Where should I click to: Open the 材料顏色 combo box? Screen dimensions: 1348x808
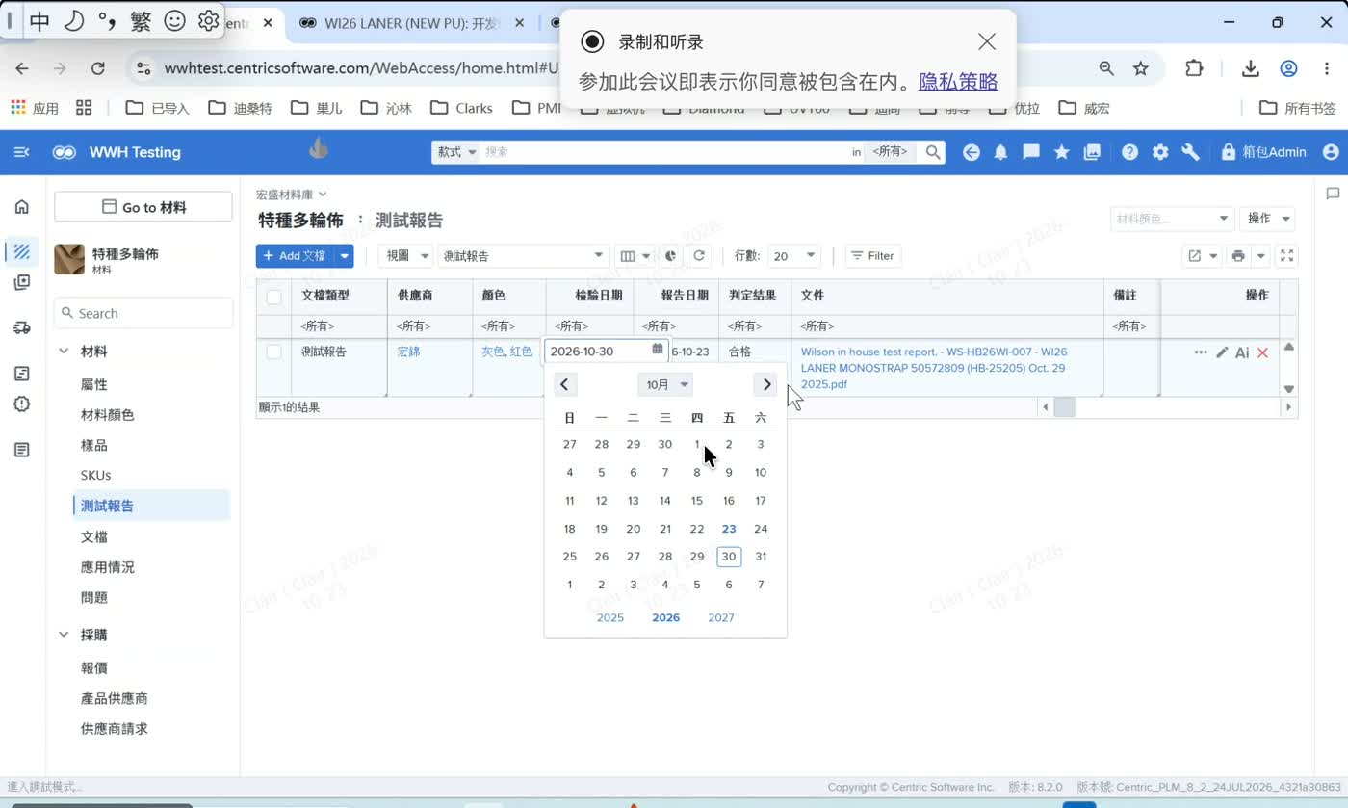pyautogui.click(x=1172, y=219)
